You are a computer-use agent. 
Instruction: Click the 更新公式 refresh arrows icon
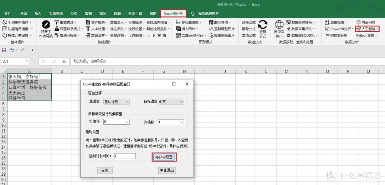[263, 25]
